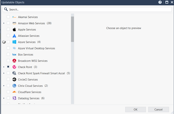Viewport: 174px width, 114px height.
Task: Tick the CircleCI Services checkbox
Action: click(8, 79)
